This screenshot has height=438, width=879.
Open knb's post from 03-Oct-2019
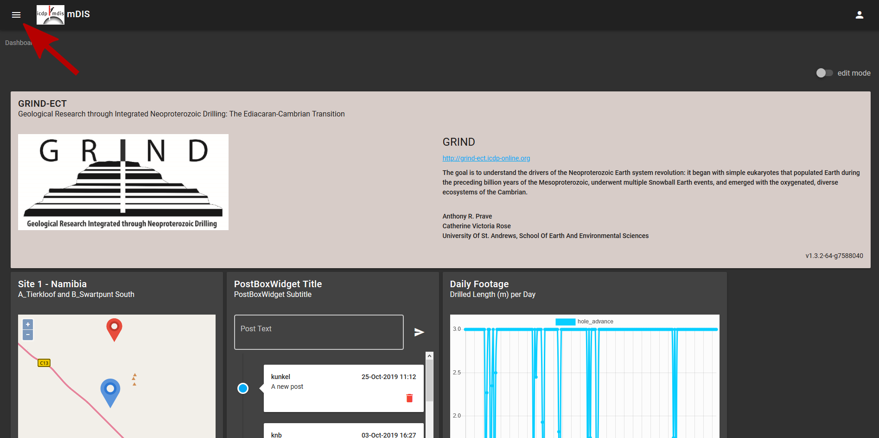(343, 432)
